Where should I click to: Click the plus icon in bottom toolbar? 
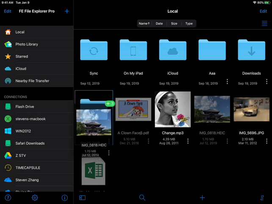coord(202,198)
